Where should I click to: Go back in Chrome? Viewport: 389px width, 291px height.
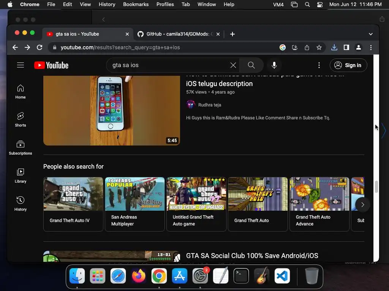(15, 47)
